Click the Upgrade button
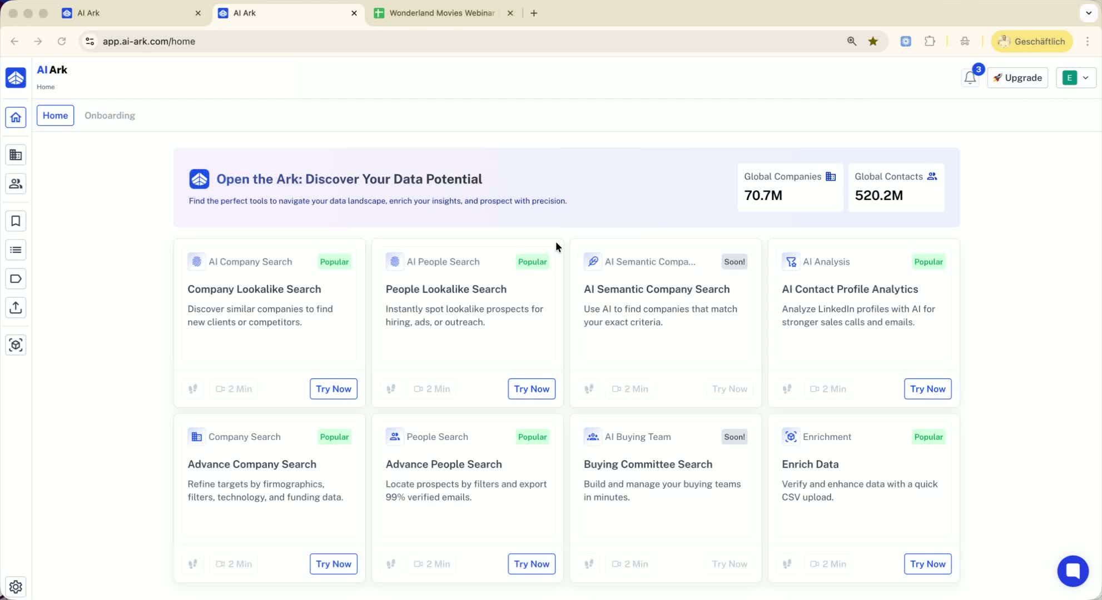The width and height of the screenshot is (1102, 600). [1017, 78]
